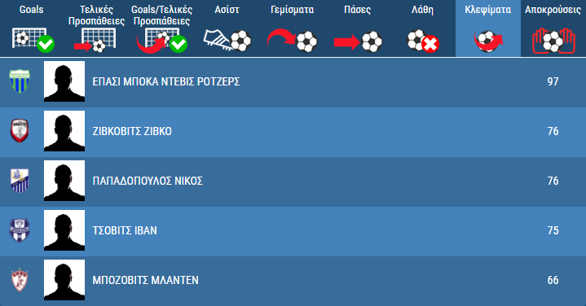586x306 pixels.
Task: Open the Λάθη ball with red X icon
Action: [x=423, y=41]
